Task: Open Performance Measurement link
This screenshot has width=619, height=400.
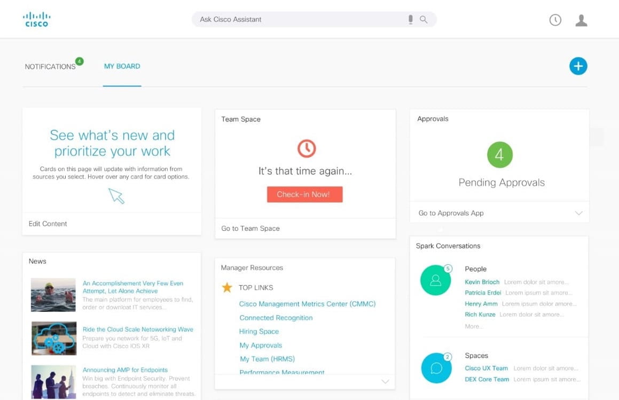Action: click(282, 372)
